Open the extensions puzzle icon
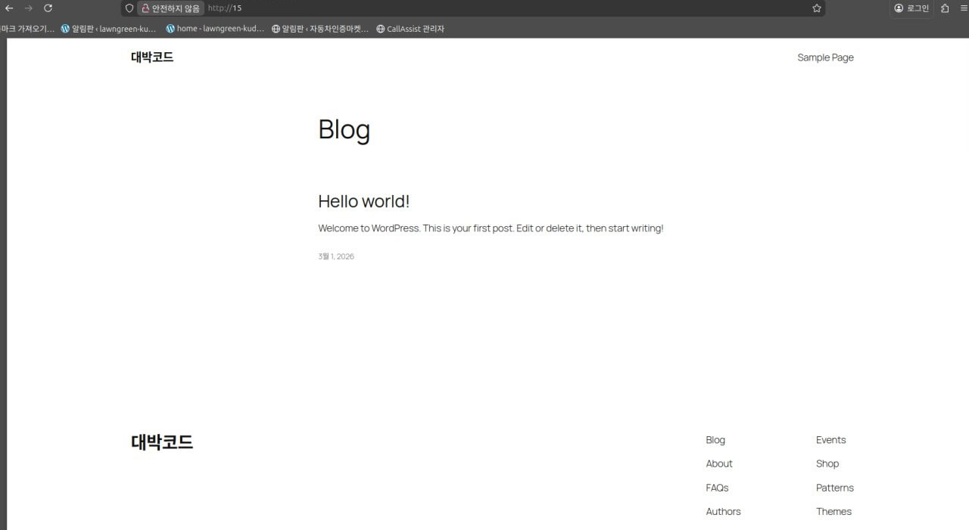This screenshot has width=969, height=530. [x=945, y=8]
